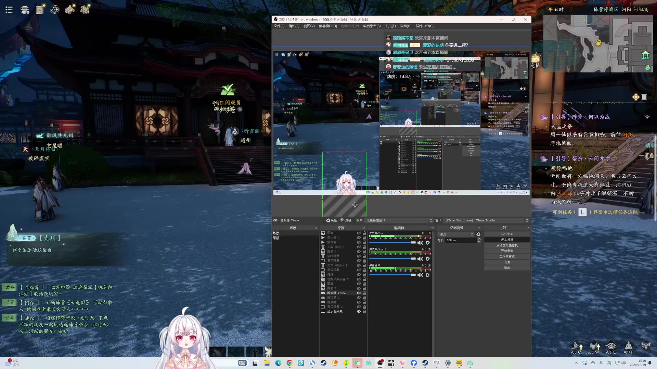Viewport: 657px width, 369px height.
Task: Open Microsoft Edge from the taskbar
Action: 278,363
